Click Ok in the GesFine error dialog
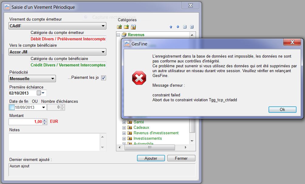Screen dimensions: 305x184 (x=282, y=109)
